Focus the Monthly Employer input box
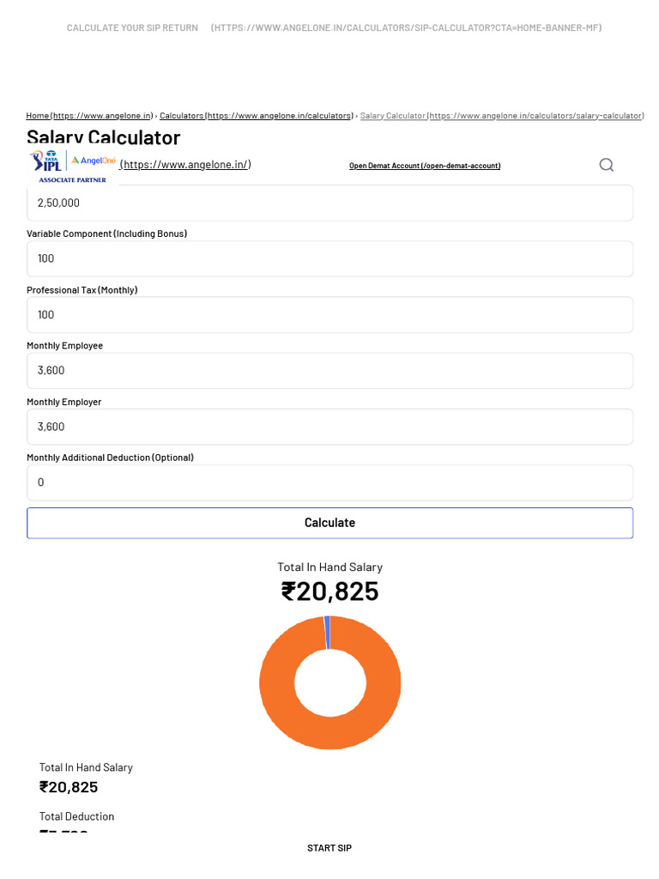Image resolution: width=659 pixels, height=879 pixels. 329,427
